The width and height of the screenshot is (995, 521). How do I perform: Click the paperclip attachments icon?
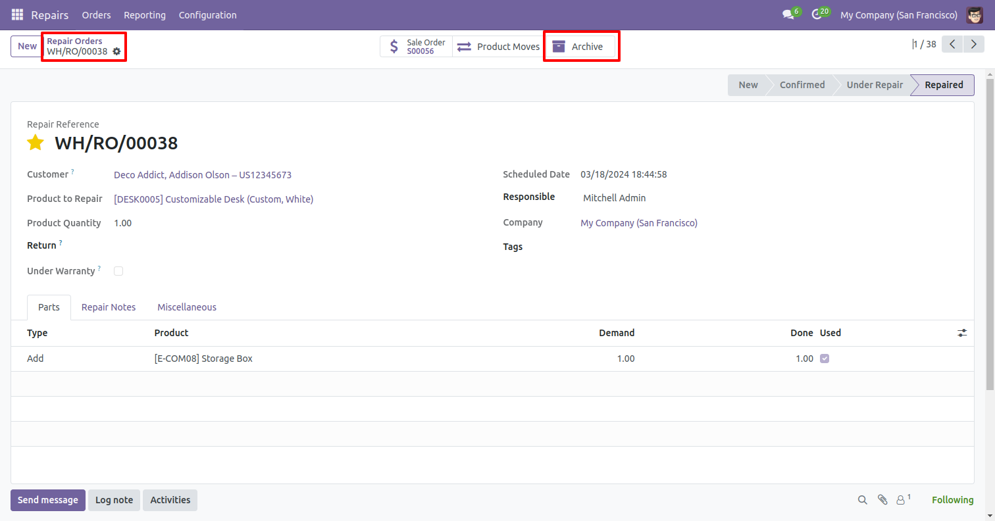pos(882,500)
